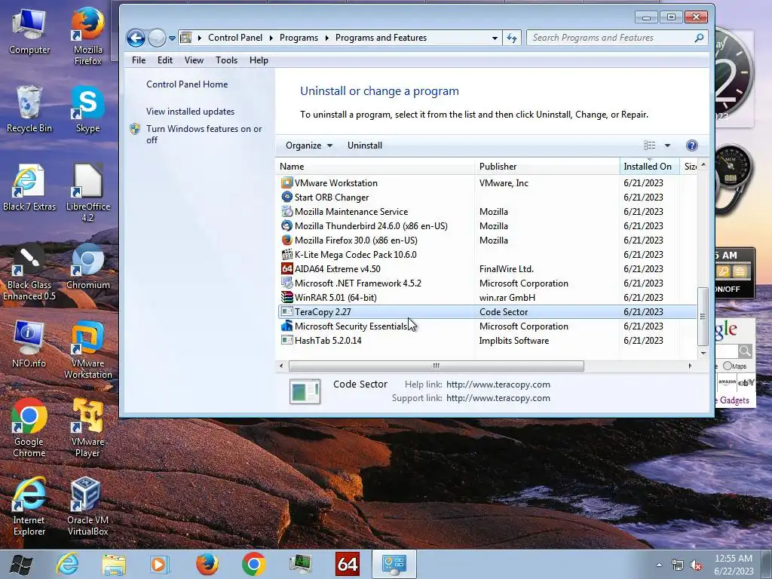The image size is (772, 579).
Task: Sort list by Publisher column header
Action: coord(547,167)
